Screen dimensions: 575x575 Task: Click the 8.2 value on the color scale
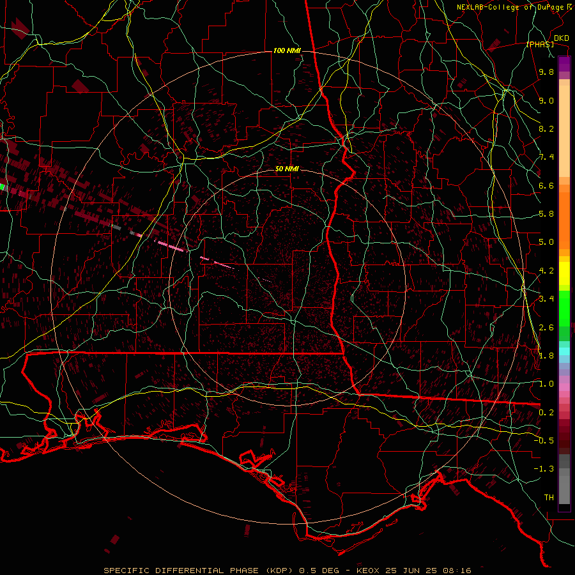tap(546, 128)
